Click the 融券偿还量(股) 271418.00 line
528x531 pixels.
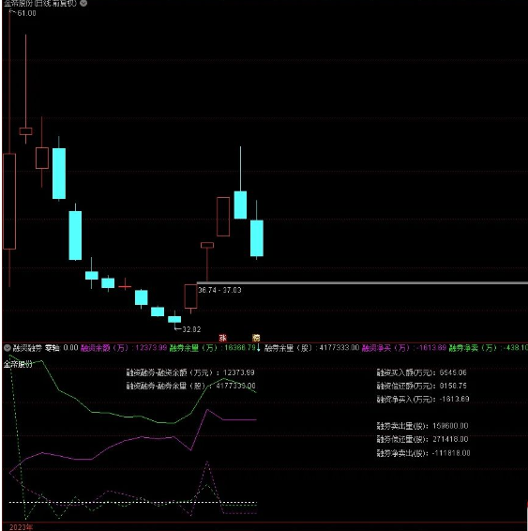422,439
